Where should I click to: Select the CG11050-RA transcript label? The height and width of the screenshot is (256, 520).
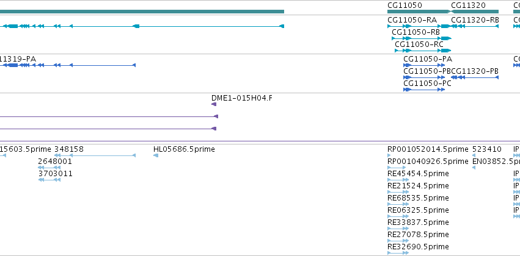412,20
